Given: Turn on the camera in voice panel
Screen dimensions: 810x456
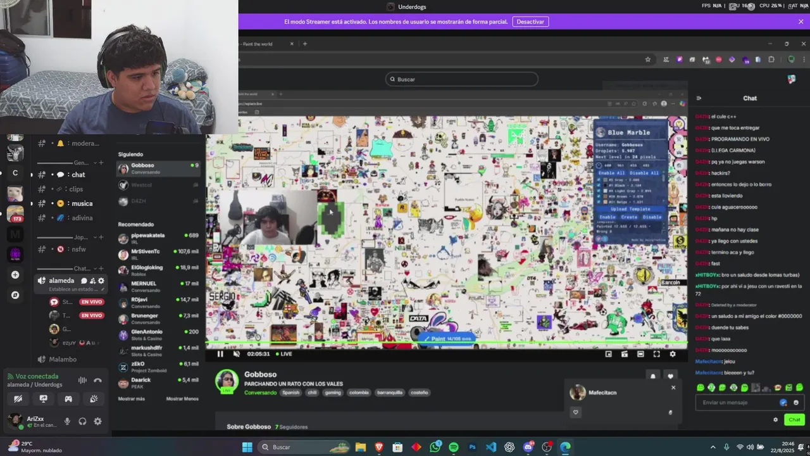Looking at the screenshot, I should pos(18,399).
